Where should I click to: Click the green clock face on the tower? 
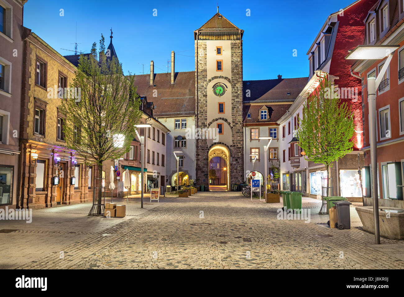coord(219,90)
